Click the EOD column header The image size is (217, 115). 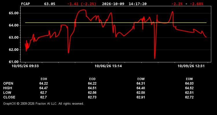(x=92, y=79)
